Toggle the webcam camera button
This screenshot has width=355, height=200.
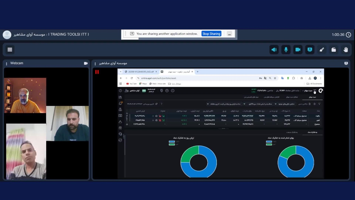pyautogui.click(x=298, y=50)
